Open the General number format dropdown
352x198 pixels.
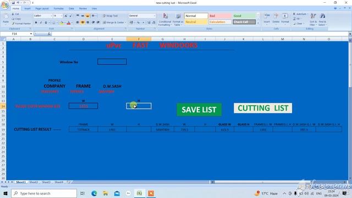pyautogui.click(x=155, y=16)
